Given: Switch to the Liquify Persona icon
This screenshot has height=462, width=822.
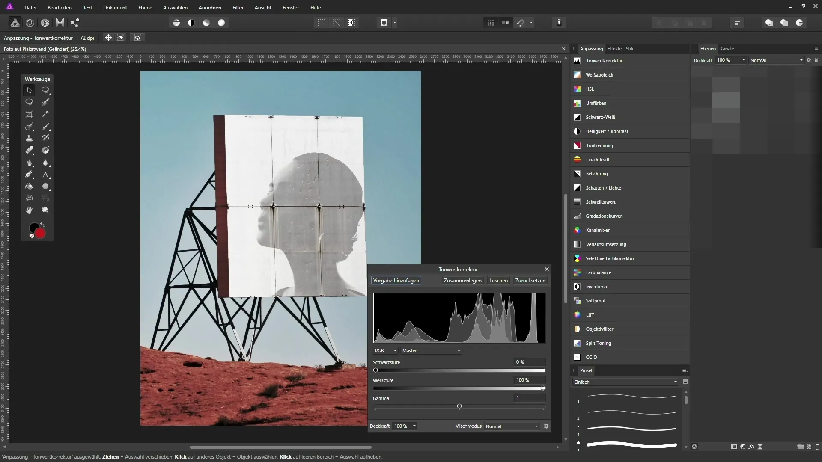Looking at the screenshot, I should click(x=30, y=23).
